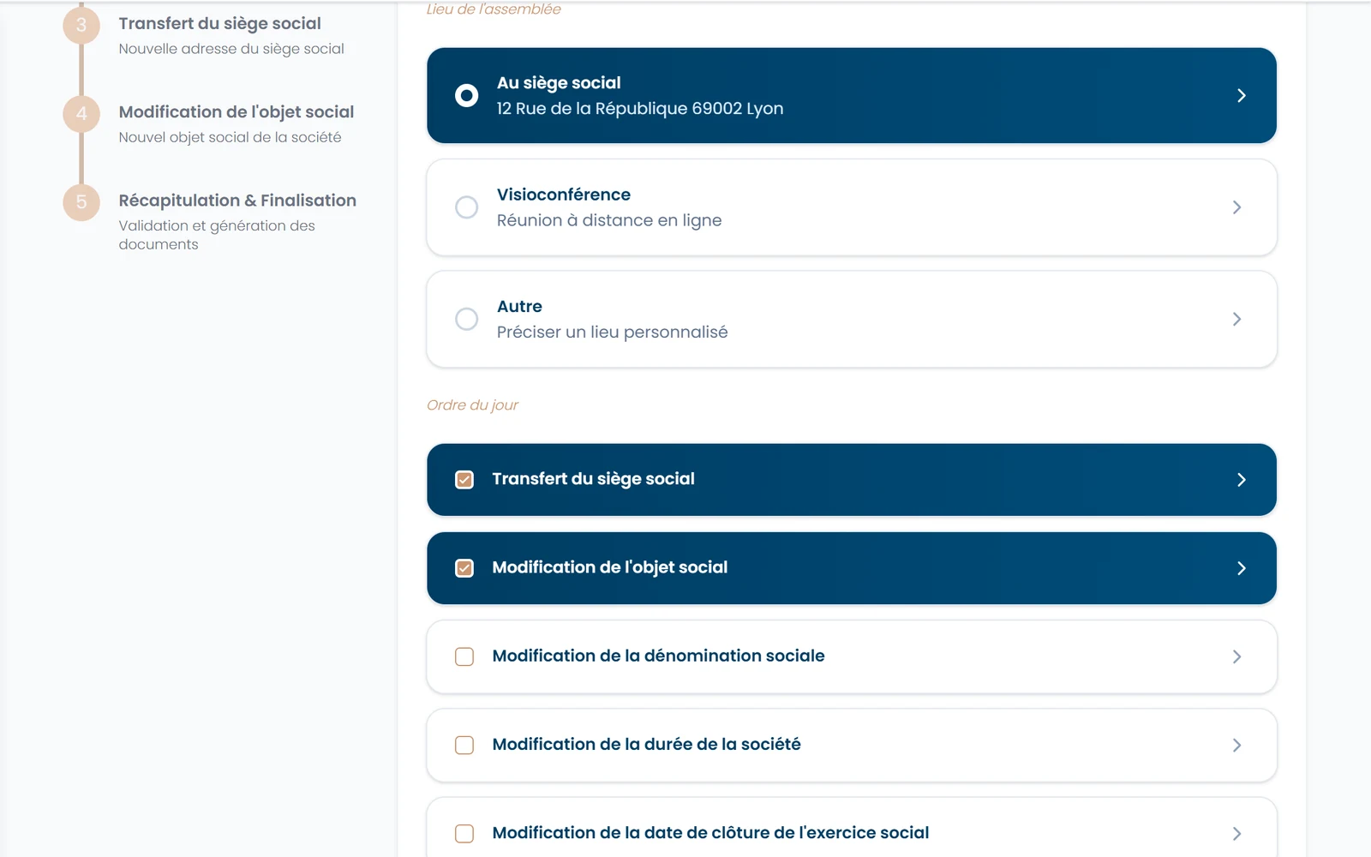
Task: Go to step 3 circle in sidebar
Action: 81,25
